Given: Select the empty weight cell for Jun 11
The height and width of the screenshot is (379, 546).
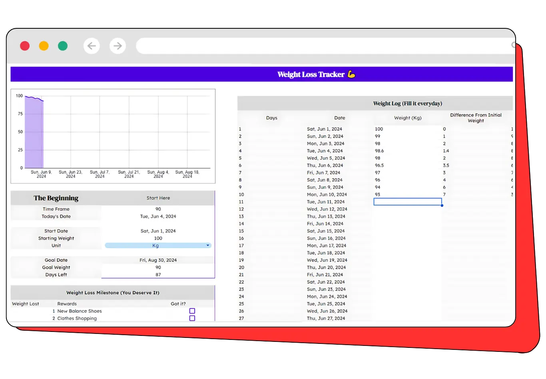Looking at the screenshot, I should coord(407,202).
